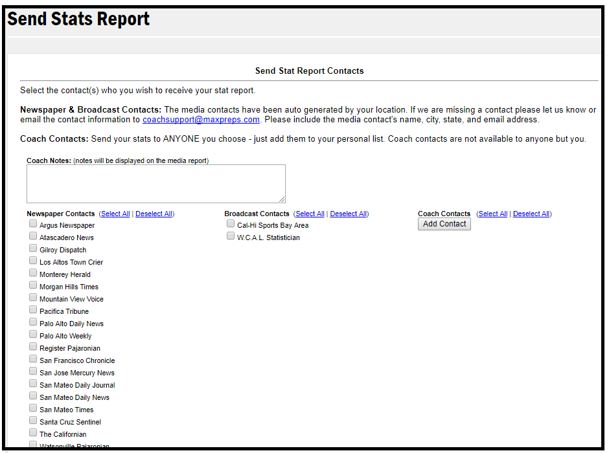Click Deselect All for Broadcast Contacts

pyautogui.click(x=348, y=214)
